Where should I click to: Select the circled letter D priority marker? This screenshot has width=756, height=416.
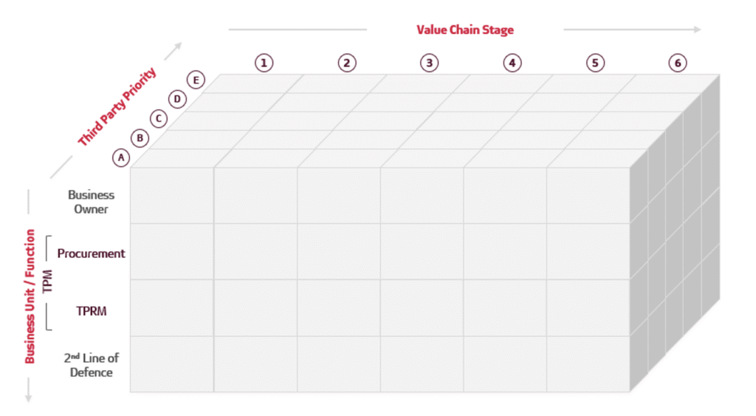point(177,99)
